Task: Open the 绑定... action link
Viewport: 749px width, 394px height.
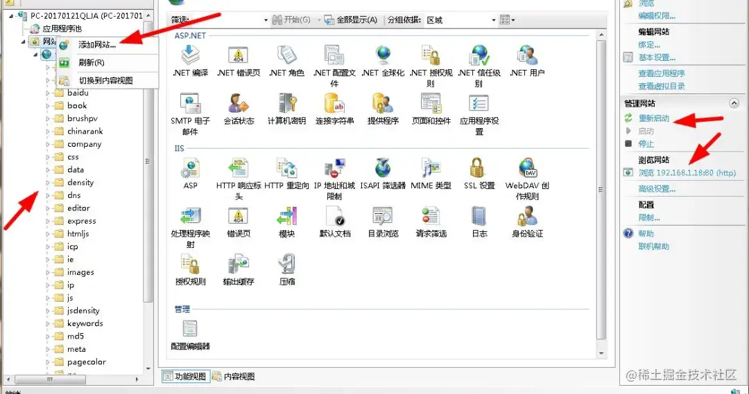Action: coord(649,45)
